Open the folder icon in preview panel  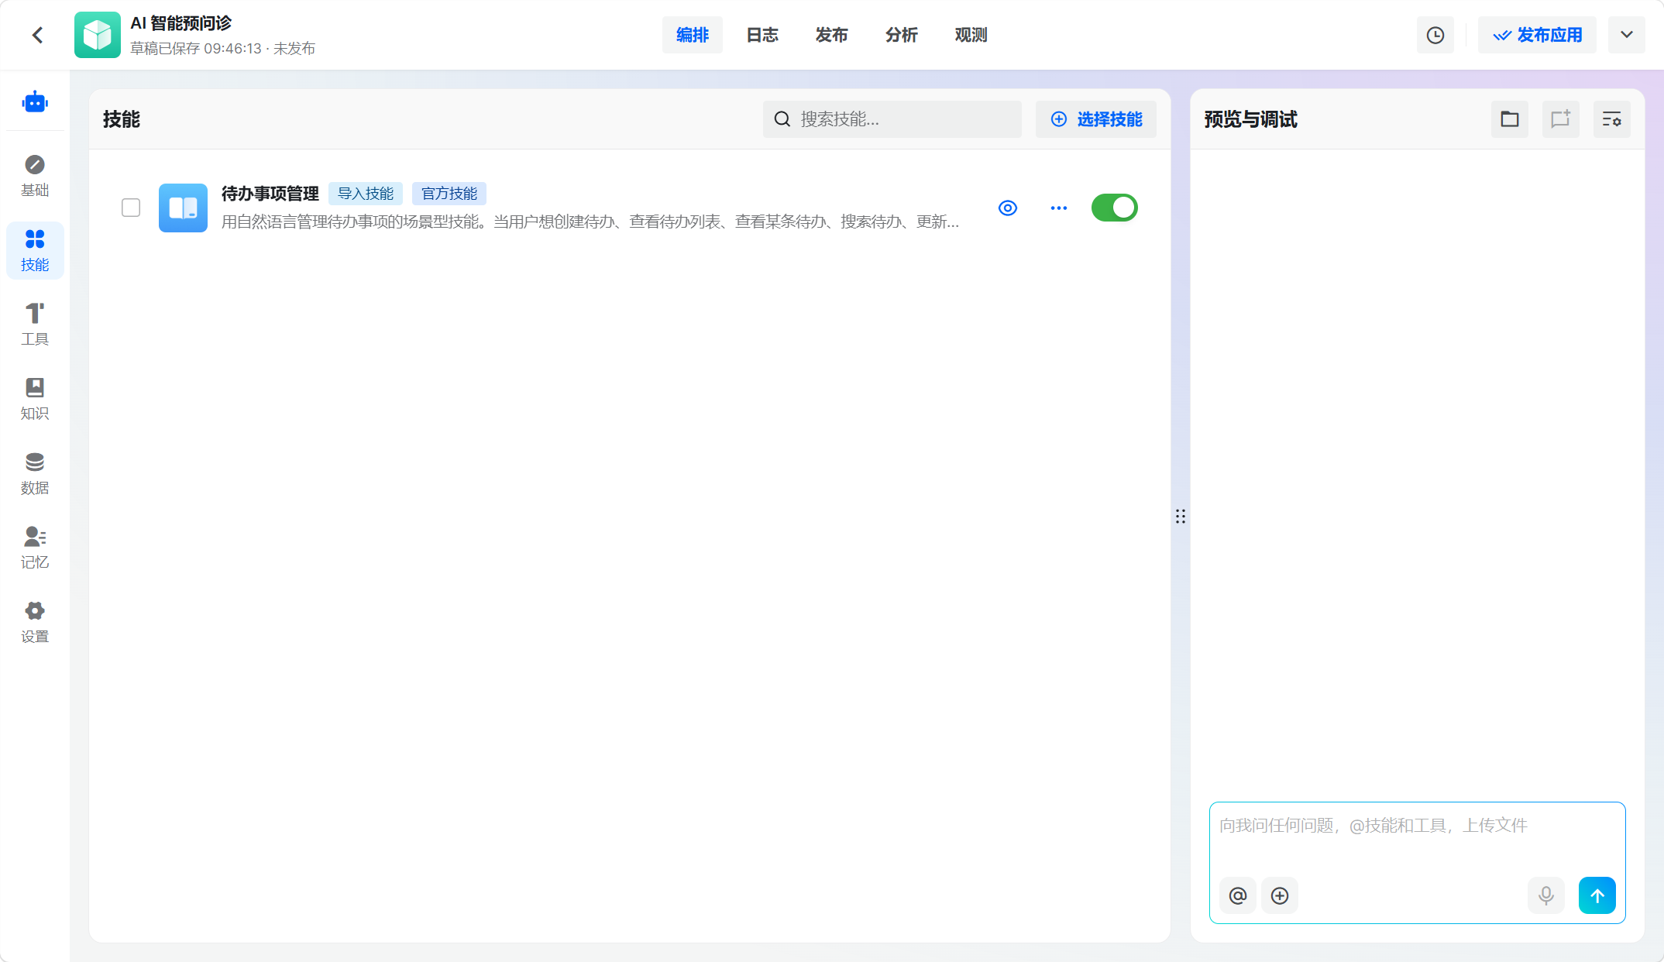1510,119
